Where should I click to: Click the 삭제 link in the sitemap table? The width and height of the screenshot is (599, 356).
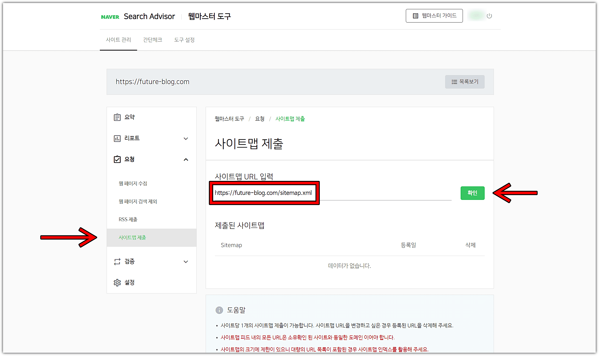pyautogui.click(x=470, y=245)
